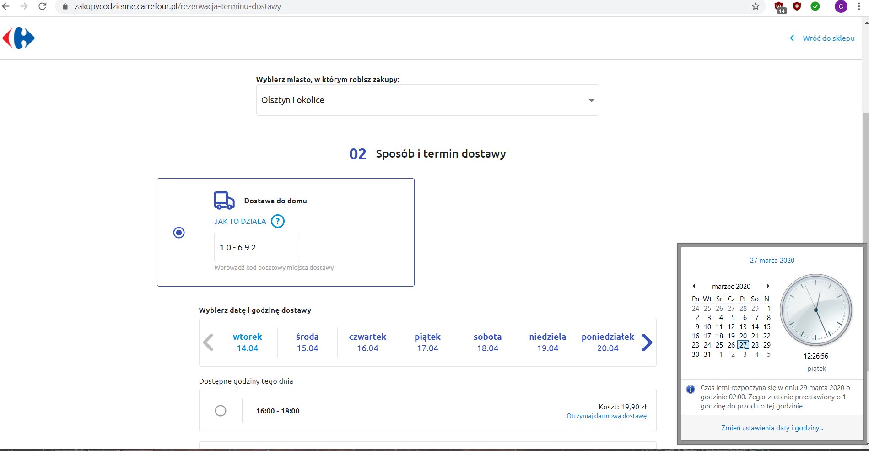The image size is (869, 451).
Task: Go to next month in calendar popup
Action: pyautogui.click(x=768, y=286)
